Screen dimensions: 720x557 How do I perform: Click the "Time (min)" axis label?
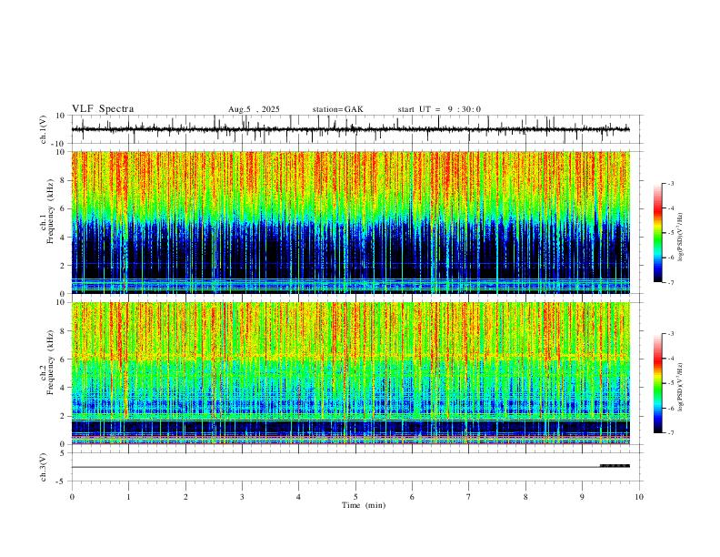pyautogui.click(x=364, y=505)
